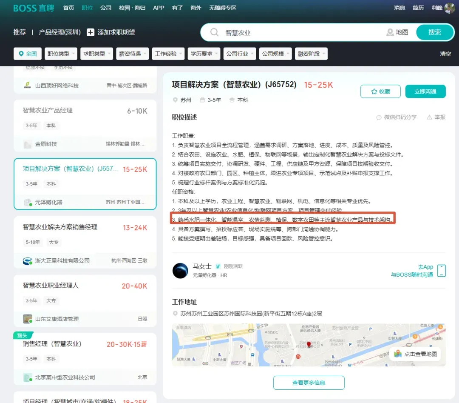Click 金原科技 company logo
The image size is (459, 403).
click(28, 144)
